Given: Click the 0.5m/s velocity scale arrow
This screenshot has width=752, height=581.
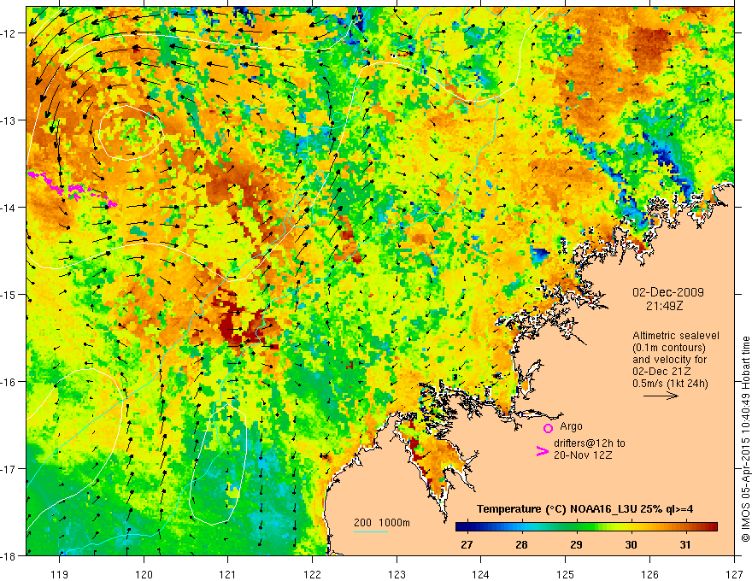Looking at the screenshot, I should point(661,396).
